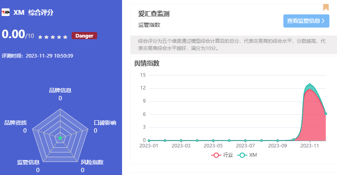Click the 品牌资质 radar axis label
The image size is (337, 175).
(16, 123)
